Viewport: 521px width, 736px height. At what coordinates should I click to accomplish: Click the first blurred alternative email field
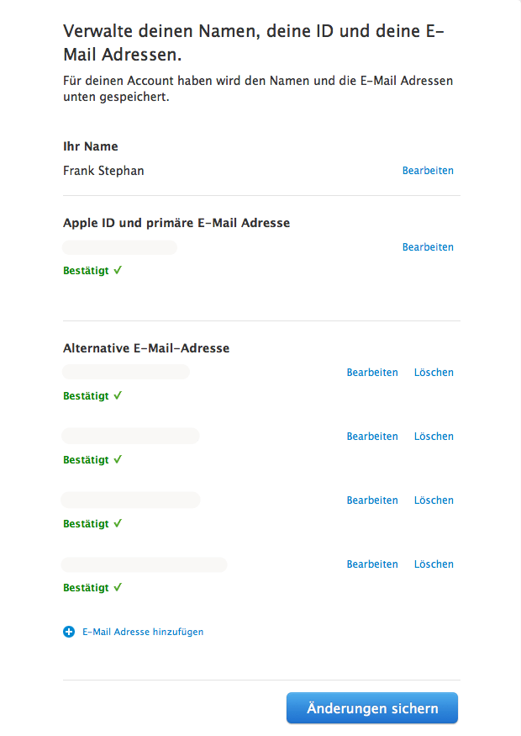point(126,372)
